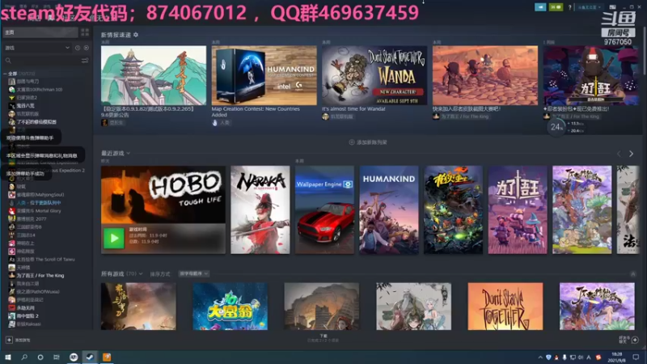Open Windows taskbar search icon
The image size is (647, 364).
[24, 357]
